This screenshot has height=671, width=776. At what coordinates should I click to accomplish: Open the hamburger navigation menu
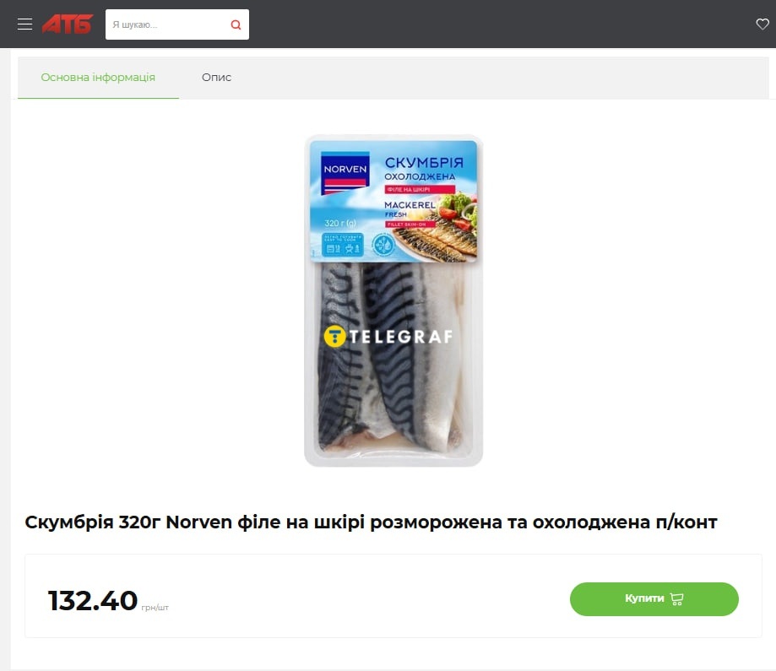pyautogui.click(x=24, y=24)
